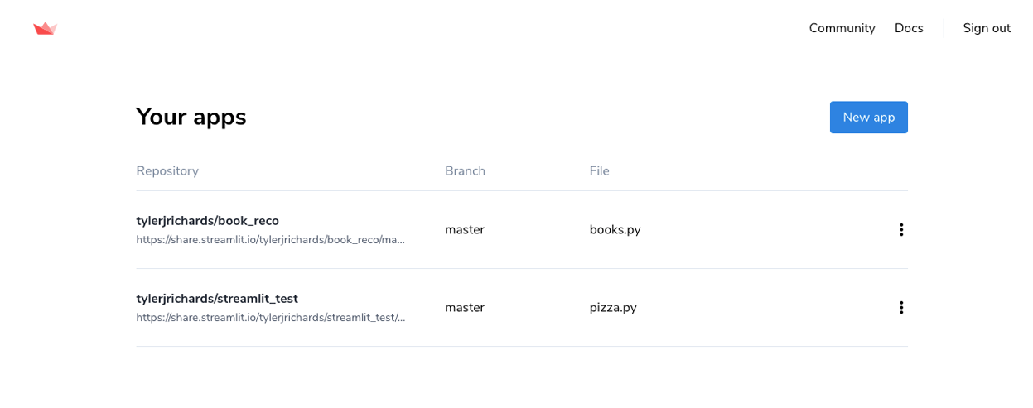The image size is (1033, 408).
Task: Click the Branch column header
Action: coord(465,171)
